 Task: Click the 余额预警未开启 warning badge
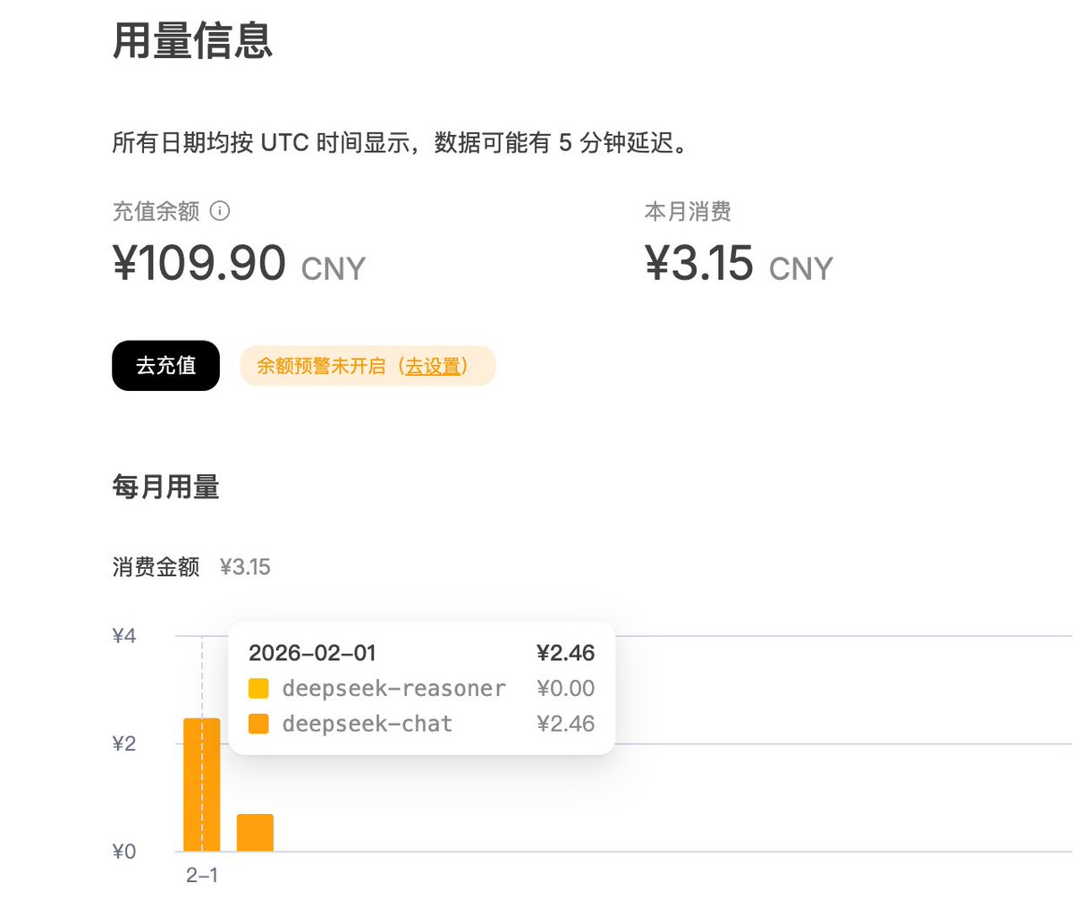pyautogui.click(x=322, y=366)
